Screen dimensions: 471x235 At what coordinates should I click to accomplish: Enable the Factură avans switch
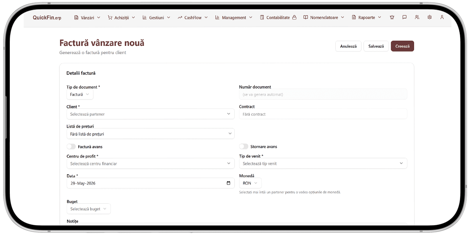click(71, 146)
